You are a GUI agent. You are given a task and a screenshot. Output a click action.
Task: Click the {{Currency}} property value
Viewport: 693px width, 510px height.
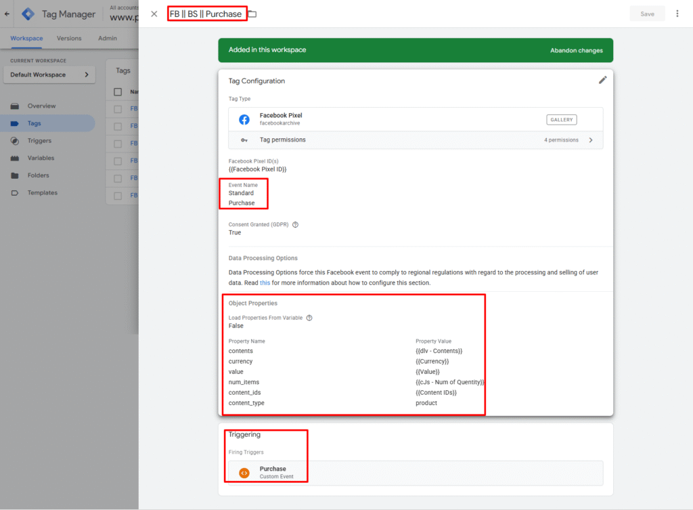pyautogui.click(x=432, y=362)
